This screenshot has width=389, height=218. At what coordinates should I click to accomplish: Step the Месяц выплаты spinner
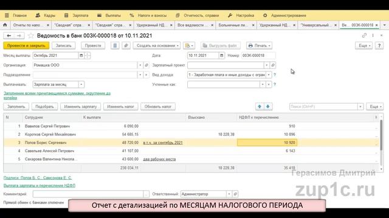(88, 56)
